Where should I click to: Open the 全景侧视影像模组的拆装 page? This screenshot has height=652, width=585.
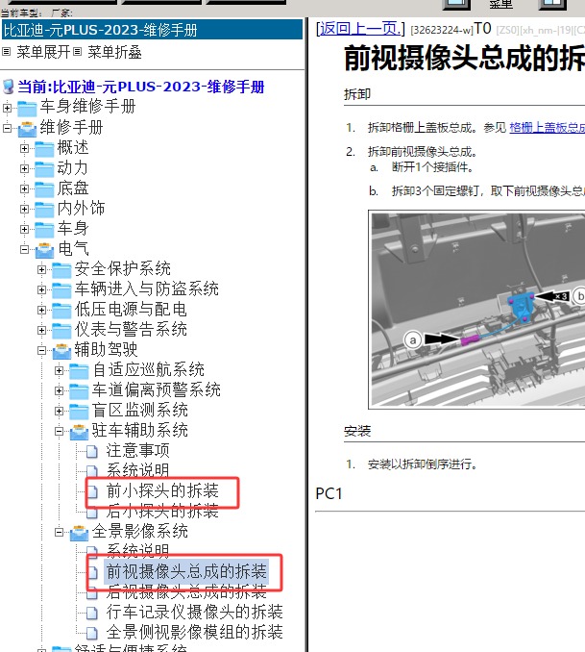click(194, 633)
